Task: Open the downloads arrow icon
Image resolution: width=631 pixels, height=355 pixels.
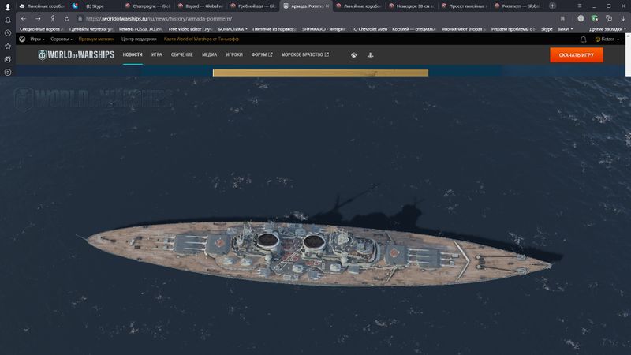Action: point(623,18)
